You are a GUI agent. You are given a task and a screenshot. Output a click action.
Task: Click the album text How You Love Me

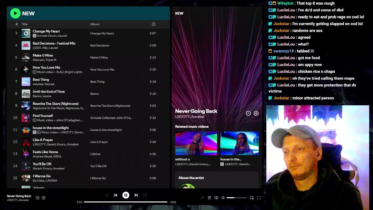pos(102,70)
